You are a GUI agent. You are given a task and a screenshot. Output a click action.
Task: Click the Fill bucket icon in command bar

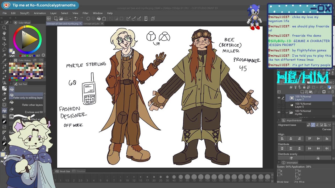tap(99, 19)
